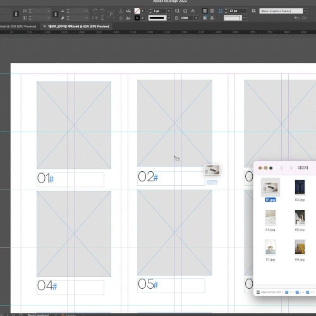Click the rotate 90° clockwise icon

[x=95, y=11]
